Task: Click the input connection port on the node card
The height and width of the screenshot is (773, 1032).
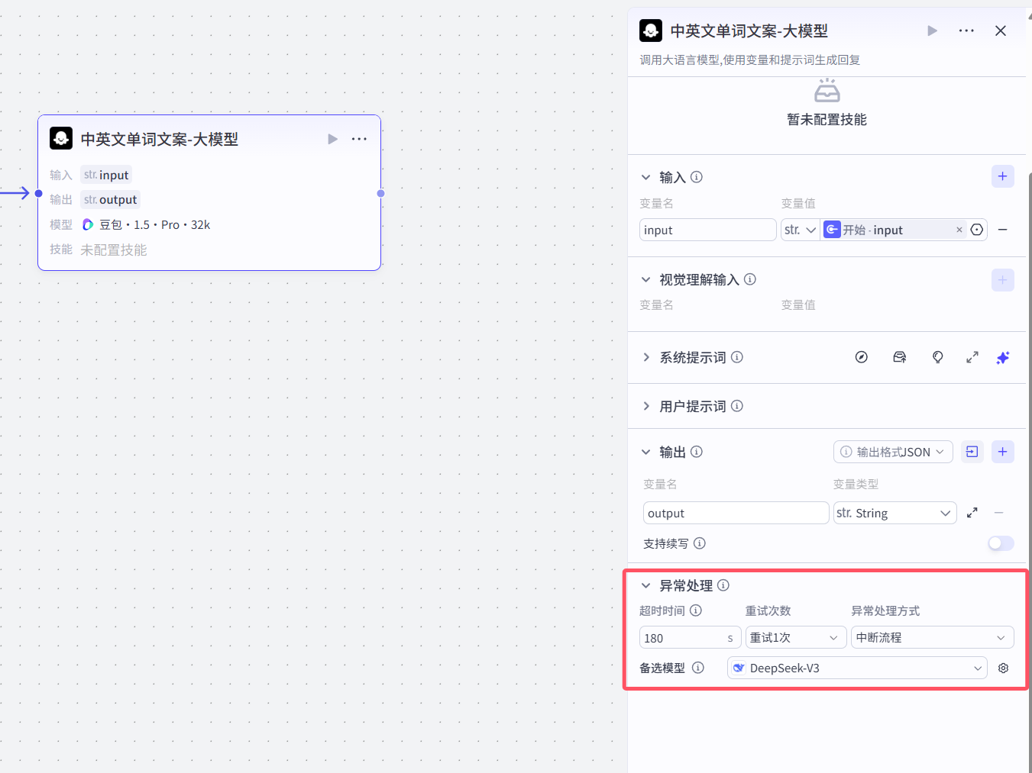Action: pyautogui.click(x=38, y=193)
